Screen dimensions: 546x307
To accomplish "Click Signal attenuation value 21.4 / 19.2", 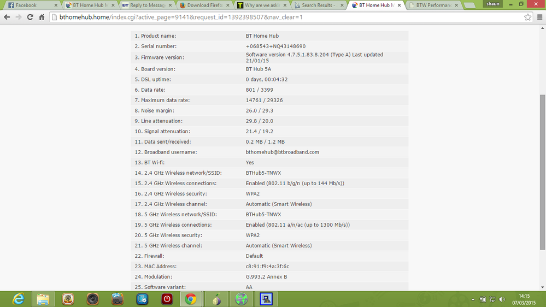I will coord(260,132).
